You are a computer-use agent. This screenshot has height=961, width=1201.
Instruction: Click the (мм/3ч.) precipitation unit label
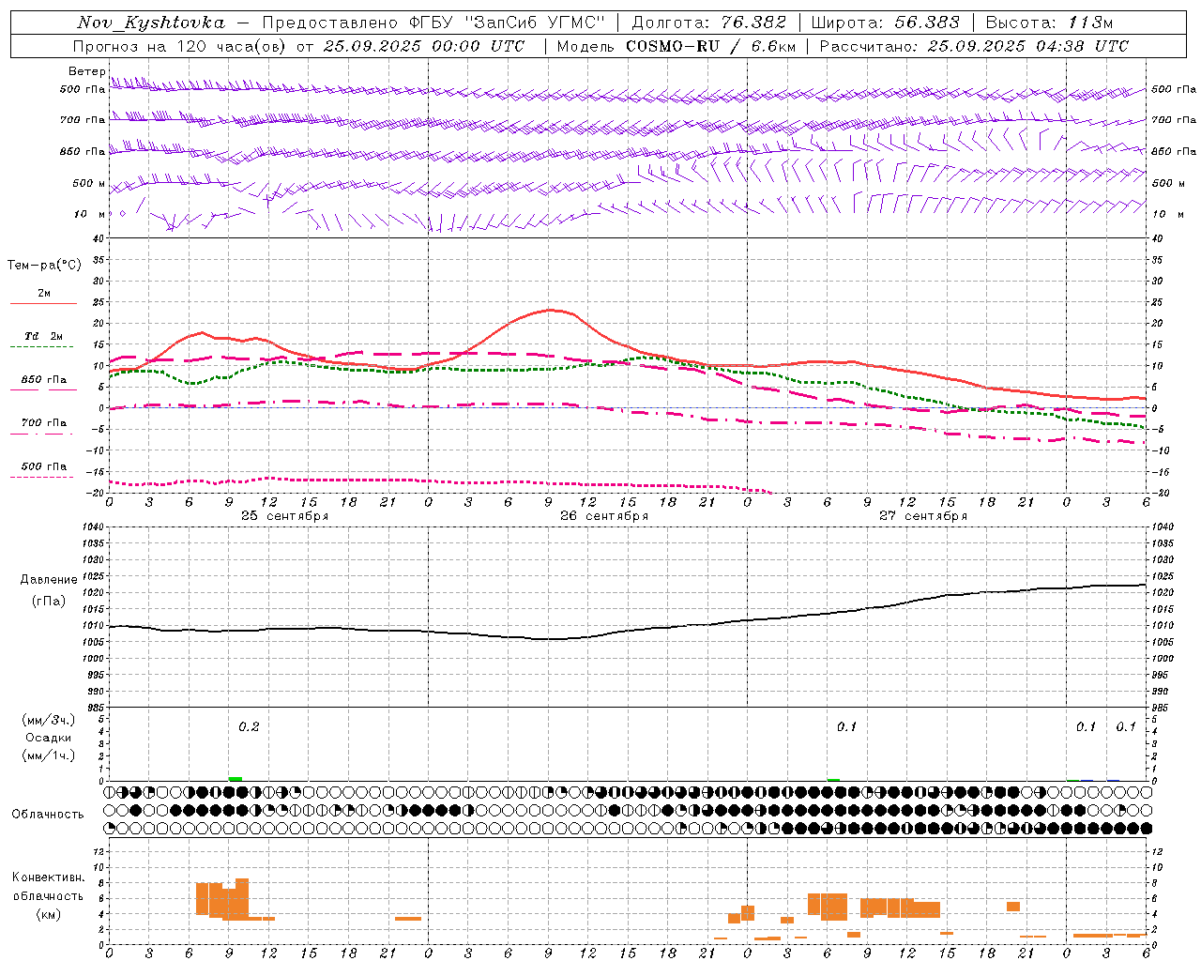(49, 720)
